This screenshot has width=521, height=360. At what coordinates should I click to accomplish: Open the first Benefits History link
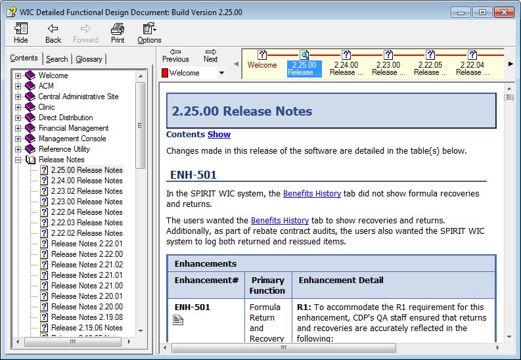tap(312, 194)
